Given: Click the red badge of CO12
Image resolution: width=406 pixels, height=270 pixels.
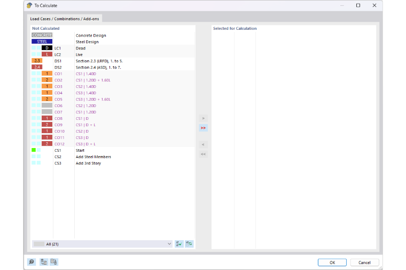Looking at the screenshot, I should coord(47,144).
